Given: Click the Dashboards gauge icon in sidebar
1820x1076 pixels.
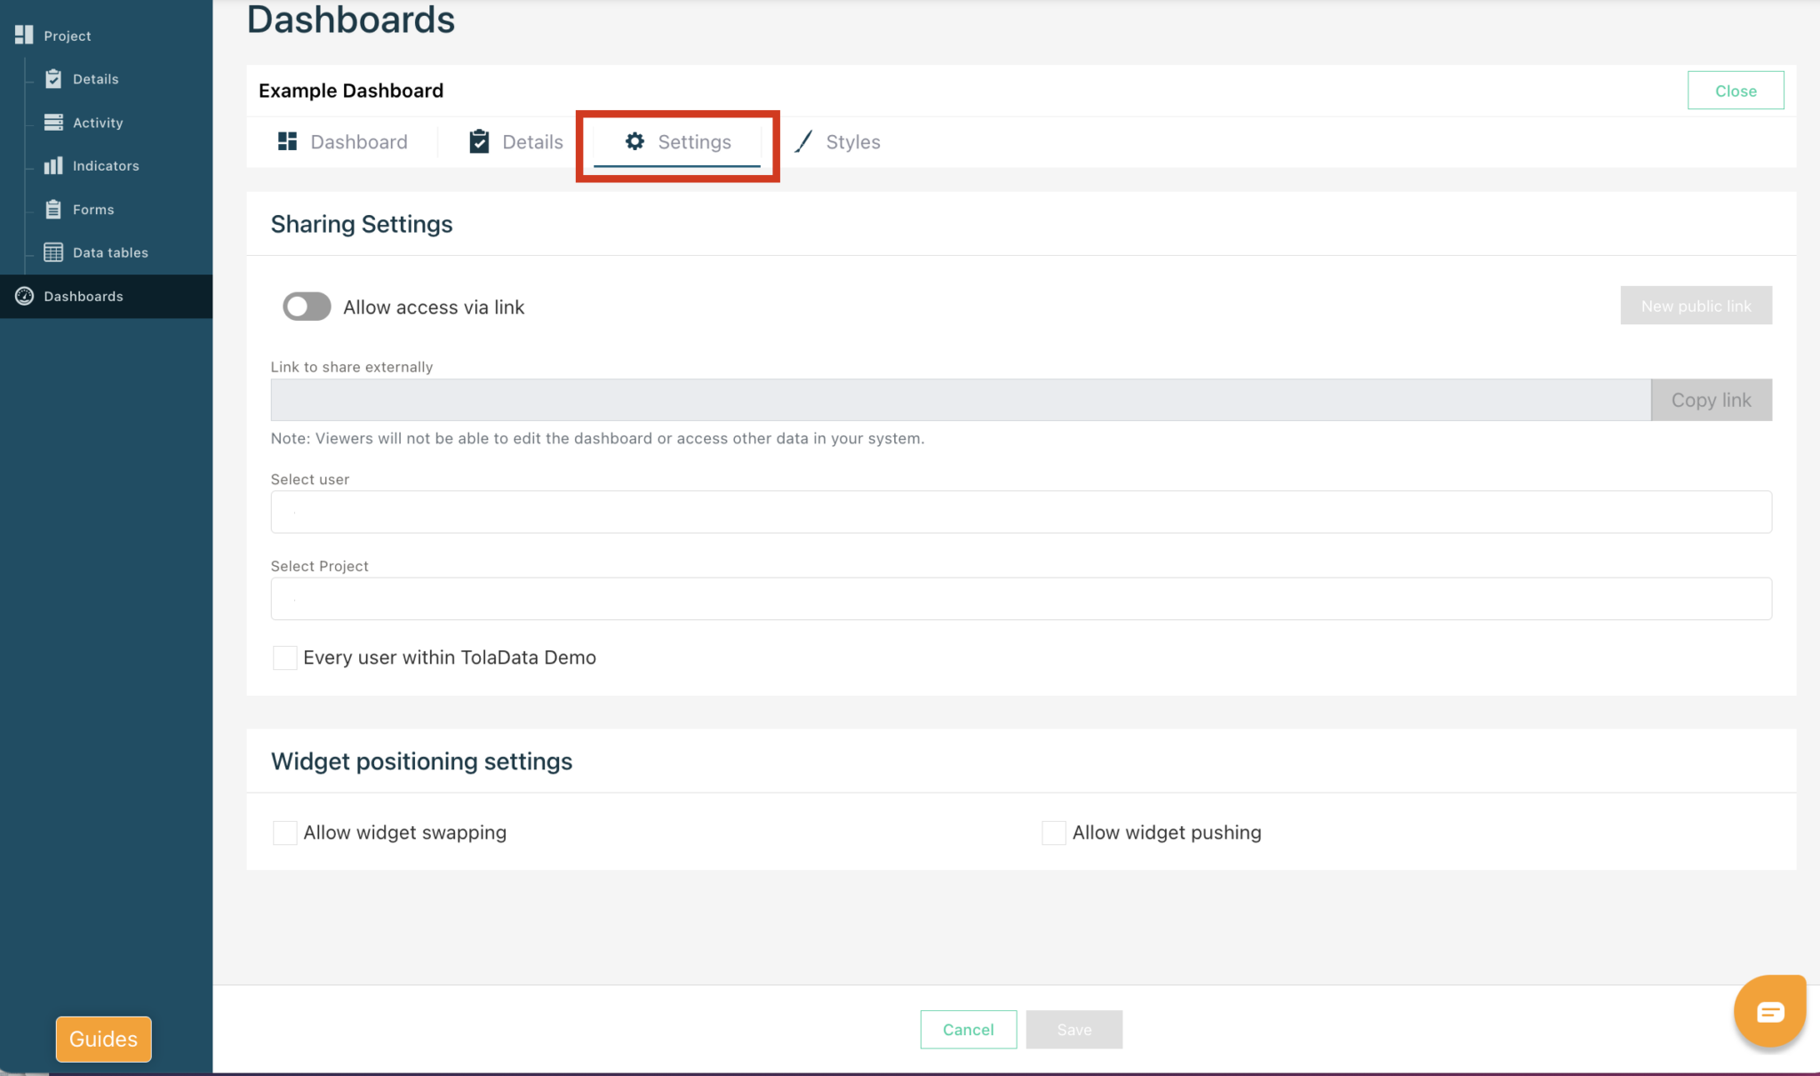Looking at the screenshot, I should point(24,296).
